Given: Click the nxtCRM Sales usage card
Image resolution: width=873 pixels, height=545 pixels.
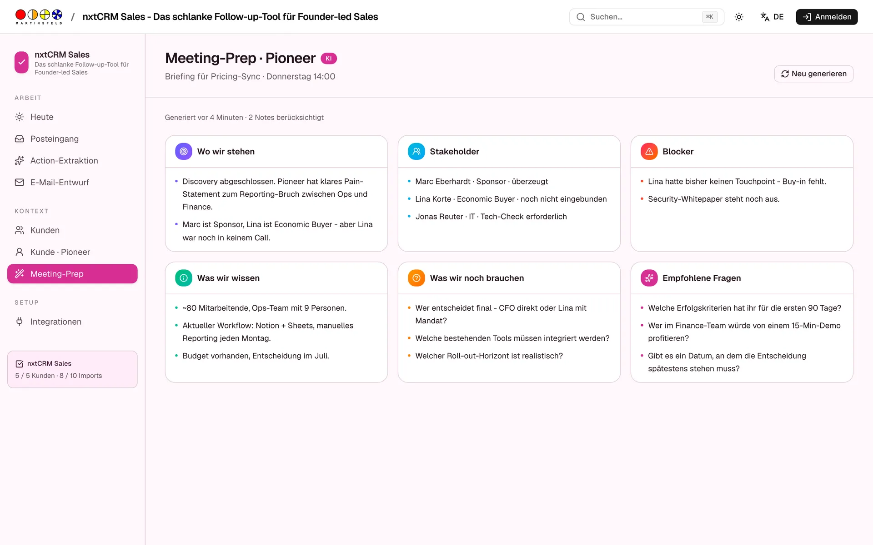Looking at the screenshot, I should 72,369.
